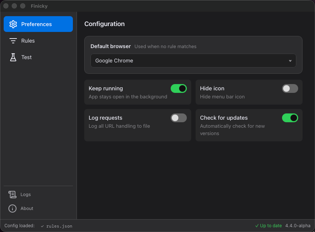Switch to the Rules section

point(28,41)
